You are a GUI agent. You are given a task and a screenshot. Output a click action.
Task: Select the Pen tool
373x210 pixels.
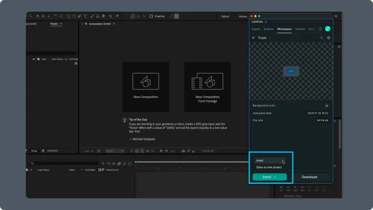click(79, 16)
